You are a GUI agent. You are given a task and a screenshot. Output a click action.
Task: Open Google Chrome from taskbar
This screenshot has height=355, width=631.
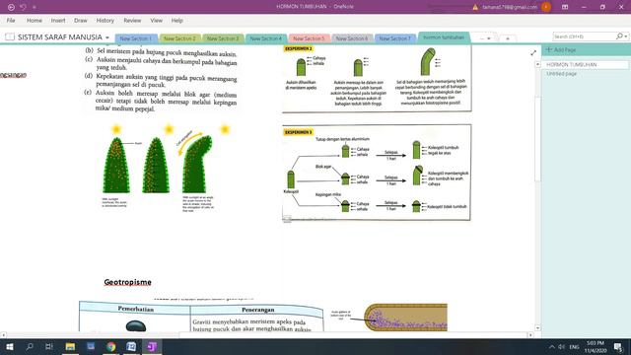point(111,346)
